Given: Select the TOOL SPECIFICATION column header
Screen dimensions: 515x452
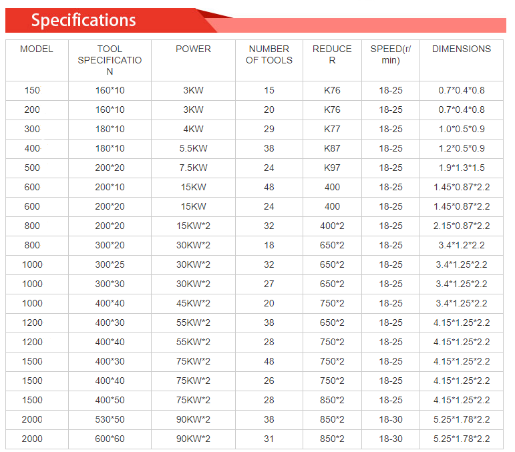Looking at the screenshot, I should pos(110,60).
